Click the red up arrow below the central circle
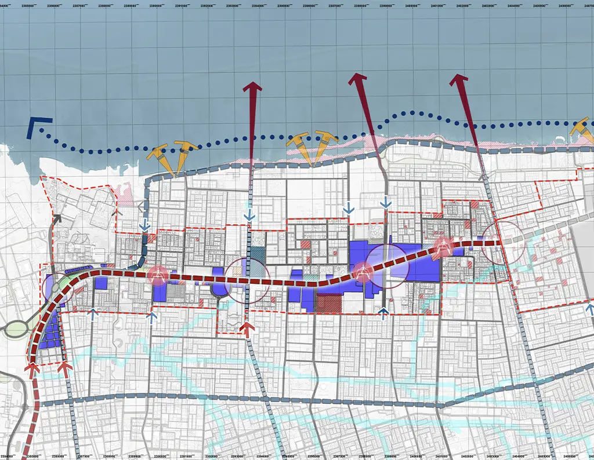594x460 pixels. click(x=248, y=328)
